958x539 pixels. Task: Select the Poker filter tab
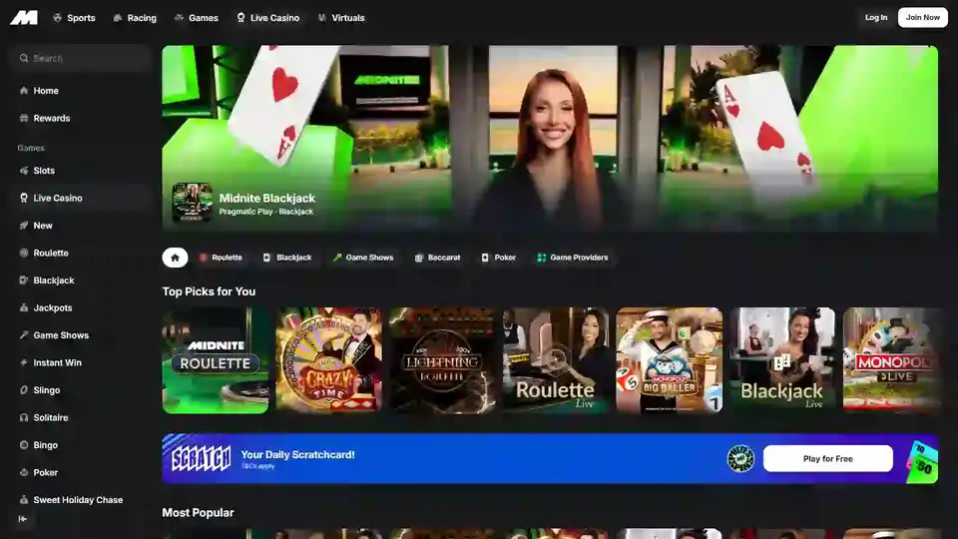pyautogui.click(x=499, y=258)
